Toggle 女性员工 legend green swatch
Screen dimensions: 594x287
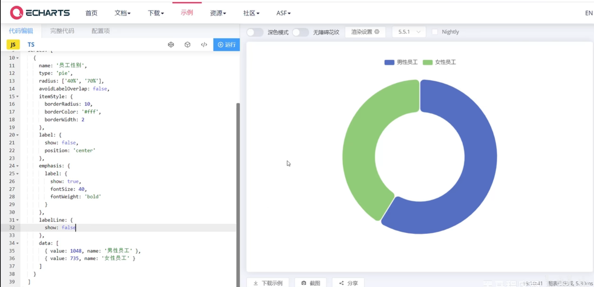pyautogui.click(x=428, y=62)
